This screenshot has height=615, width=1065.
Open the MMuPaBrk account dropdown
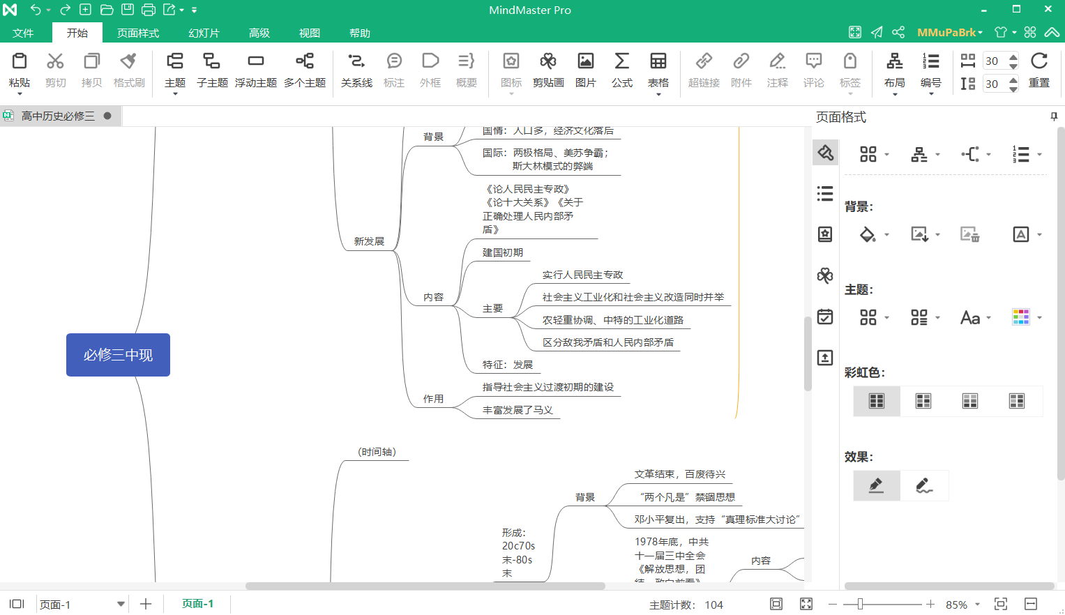coord(950,32)
